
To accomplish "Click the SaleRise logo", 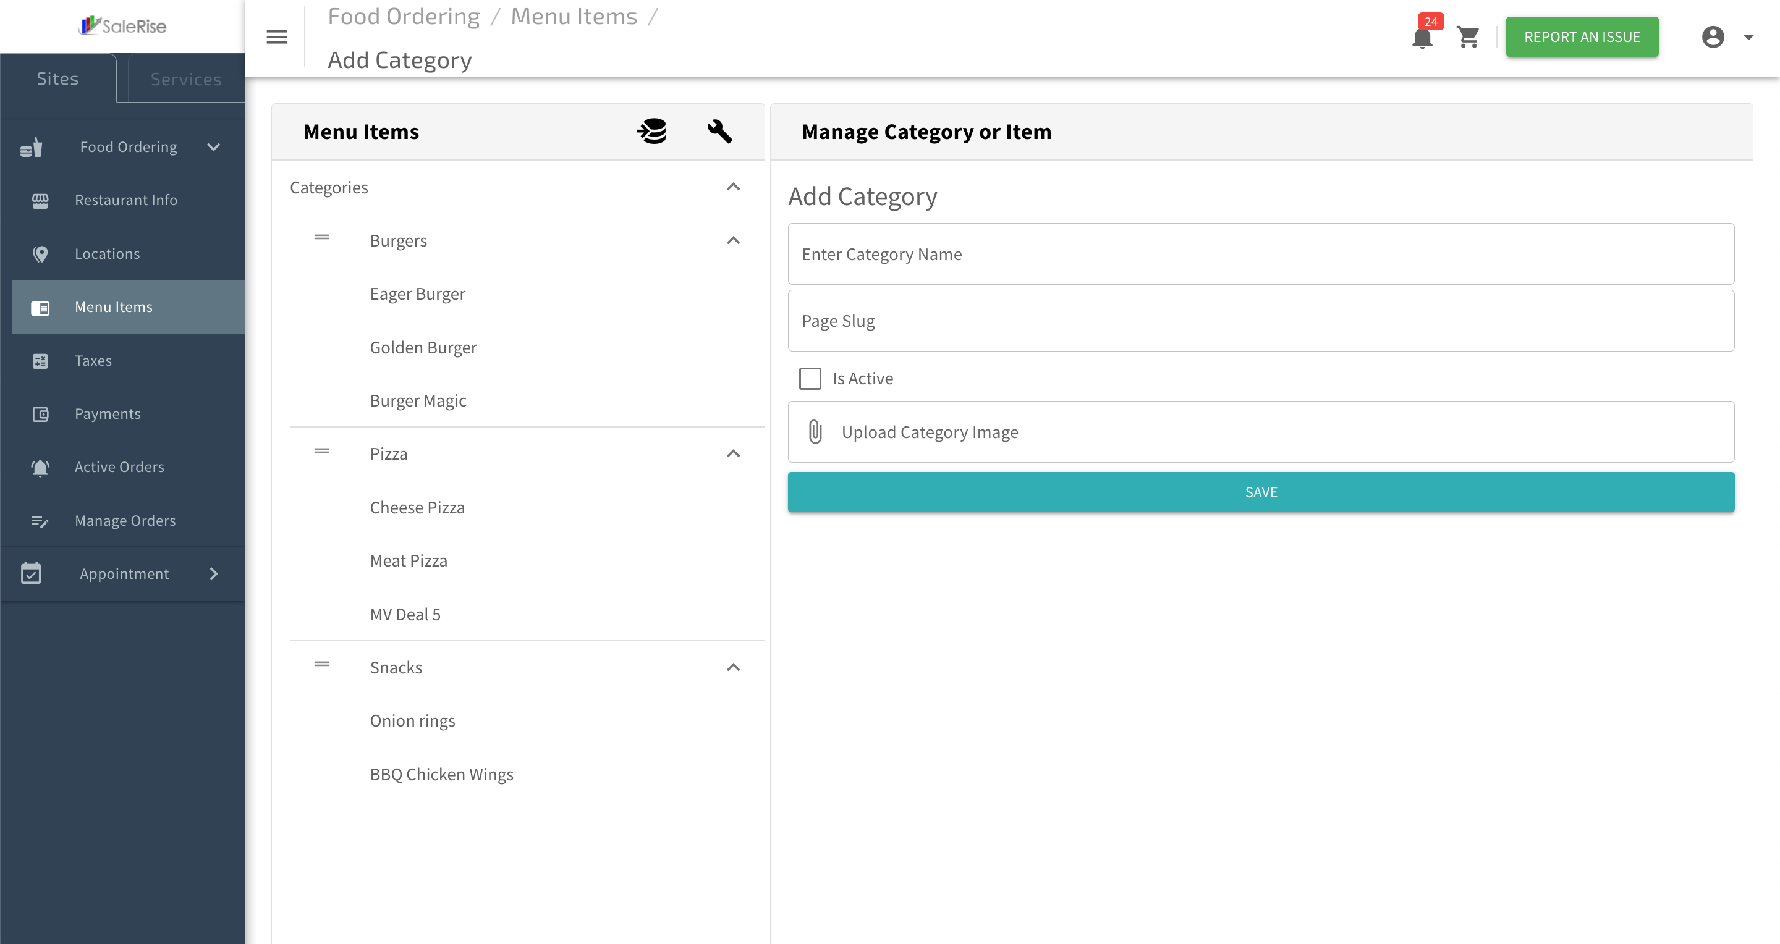I will pyautogui.click(x=122, y=25).
